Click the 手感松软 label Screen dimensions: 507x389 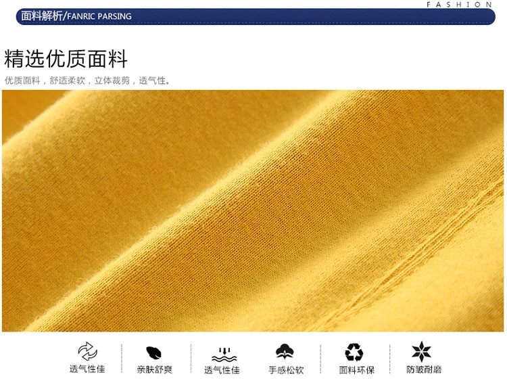(x=286, y=370)
